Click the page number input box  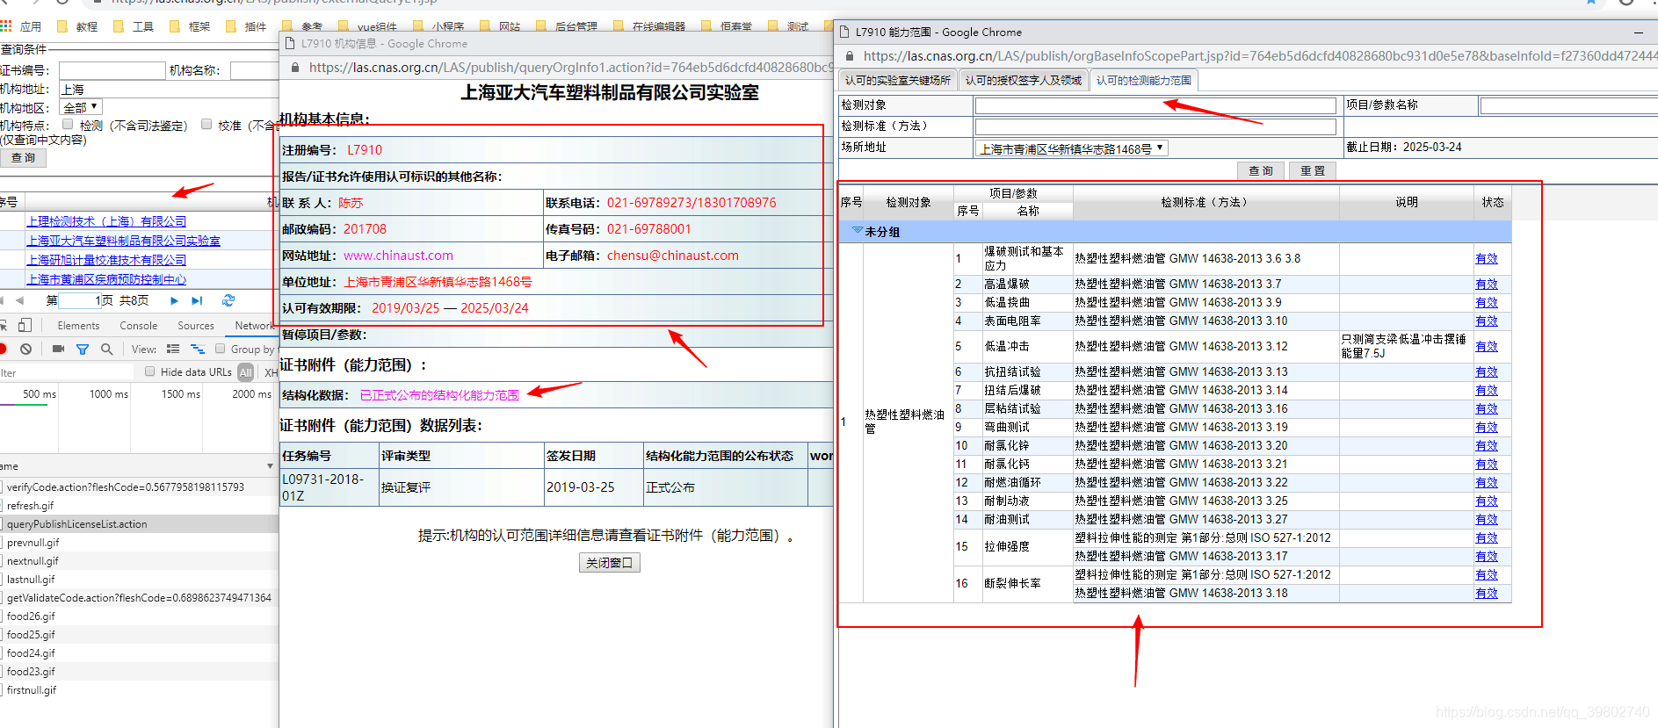[x=78, y=300]
